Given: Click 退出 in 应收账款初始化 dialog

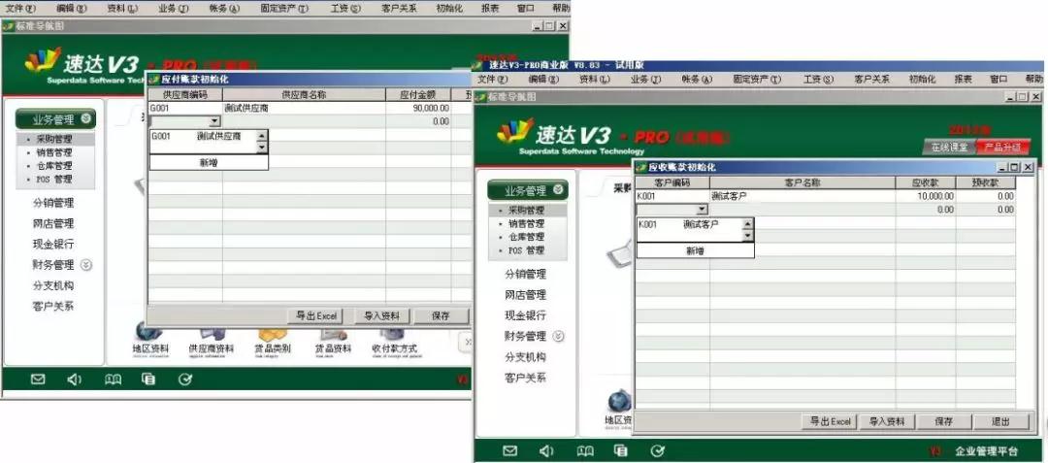Looking at the screenshot, I should click(x=1000, y=421).
